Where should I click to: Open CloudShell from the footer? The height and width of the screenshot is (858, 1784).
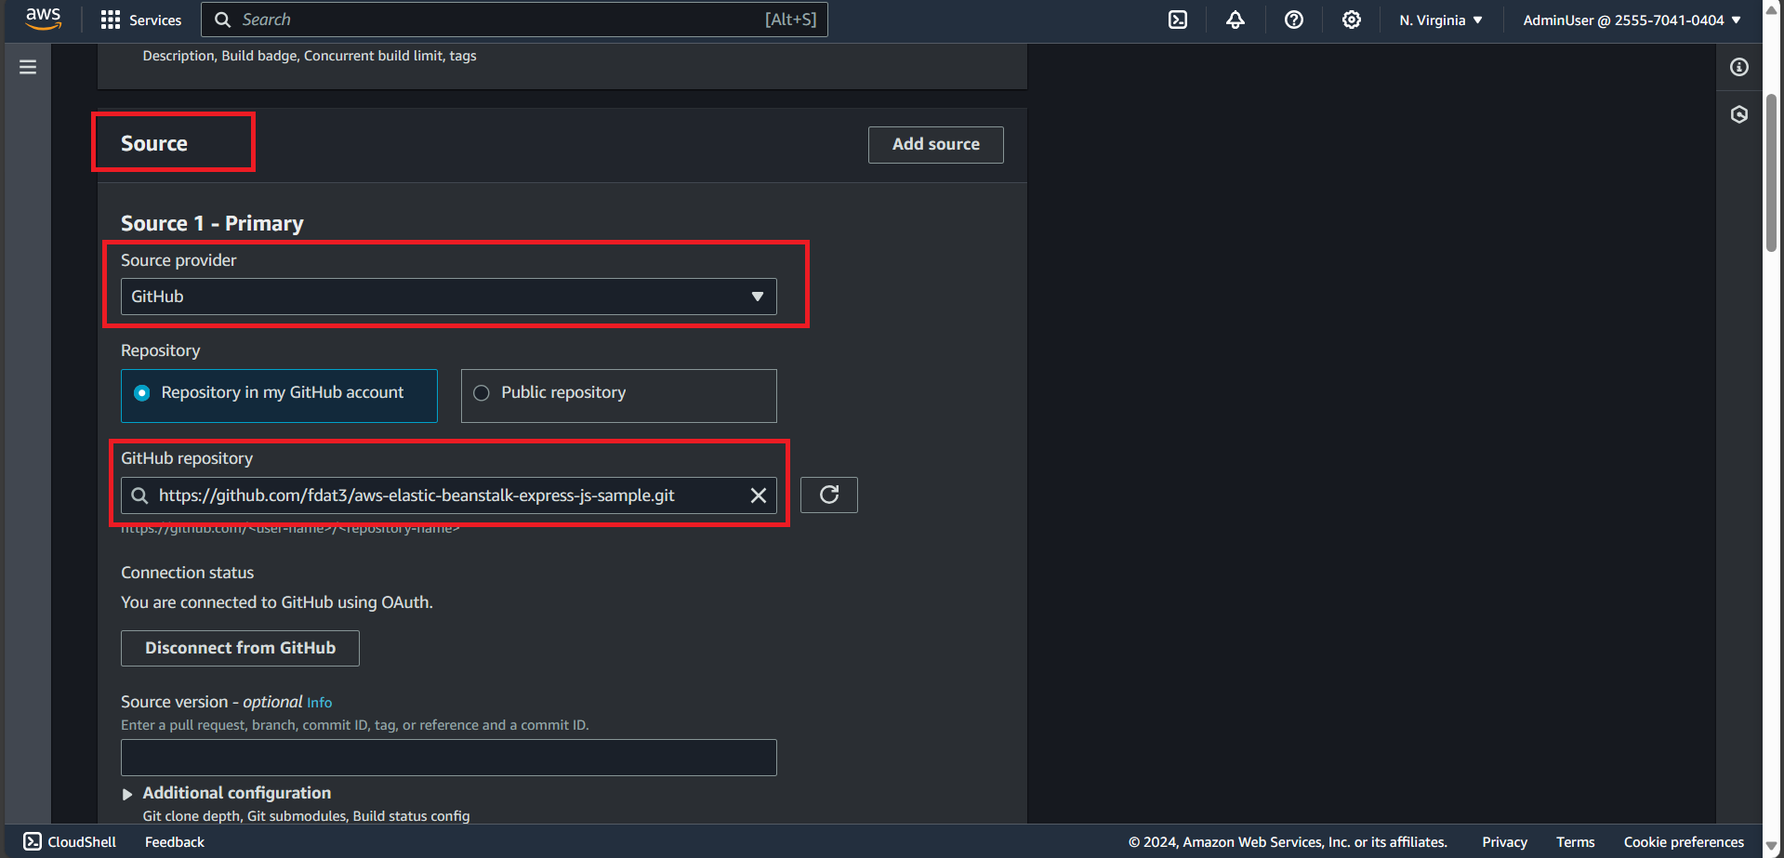(x=70, y=841)
